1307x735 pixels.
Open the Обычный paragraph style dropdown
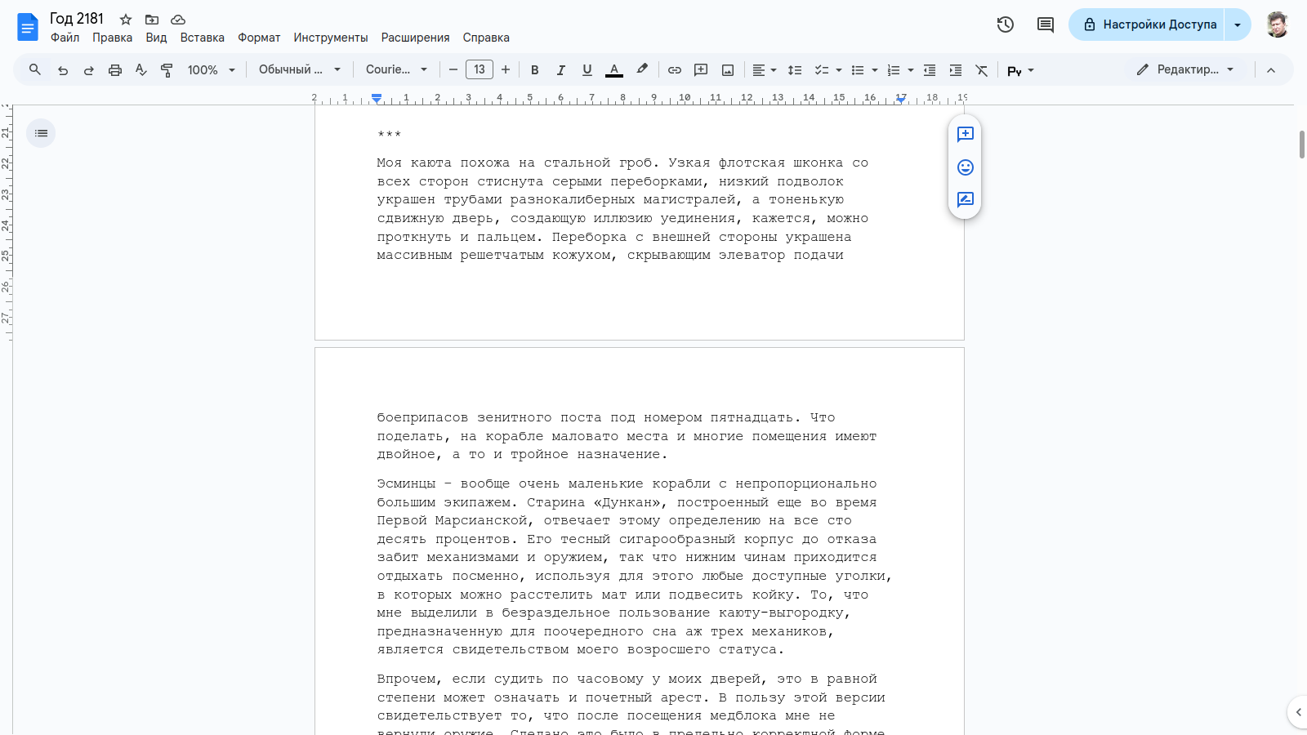pyautogui.click(x=300, y=70)
